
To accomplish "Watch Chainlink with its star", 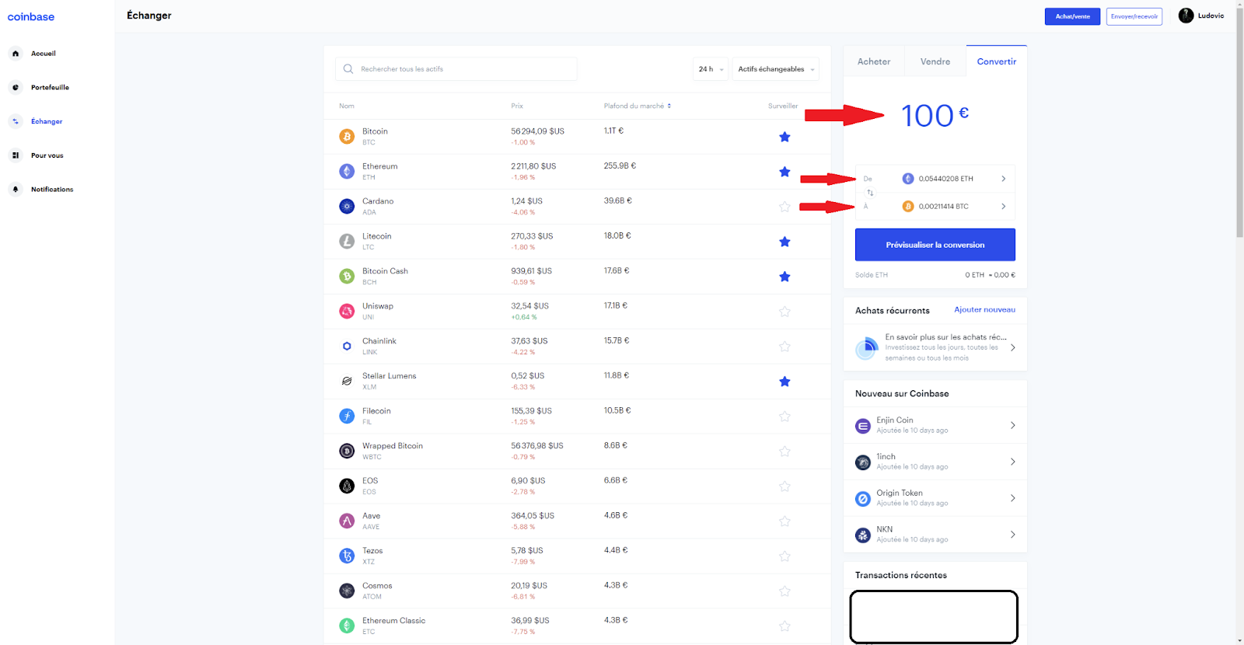I will (x=784, y=347).
